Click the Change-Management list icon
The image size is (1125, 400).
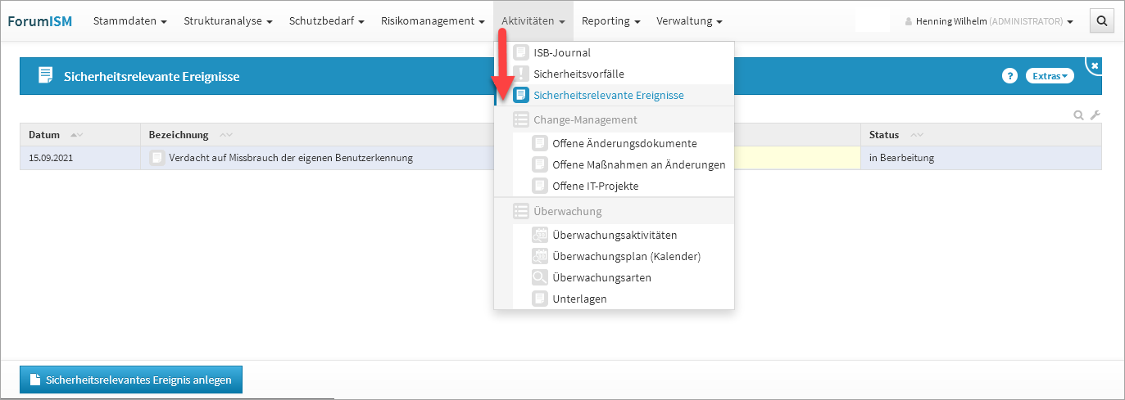520,119
